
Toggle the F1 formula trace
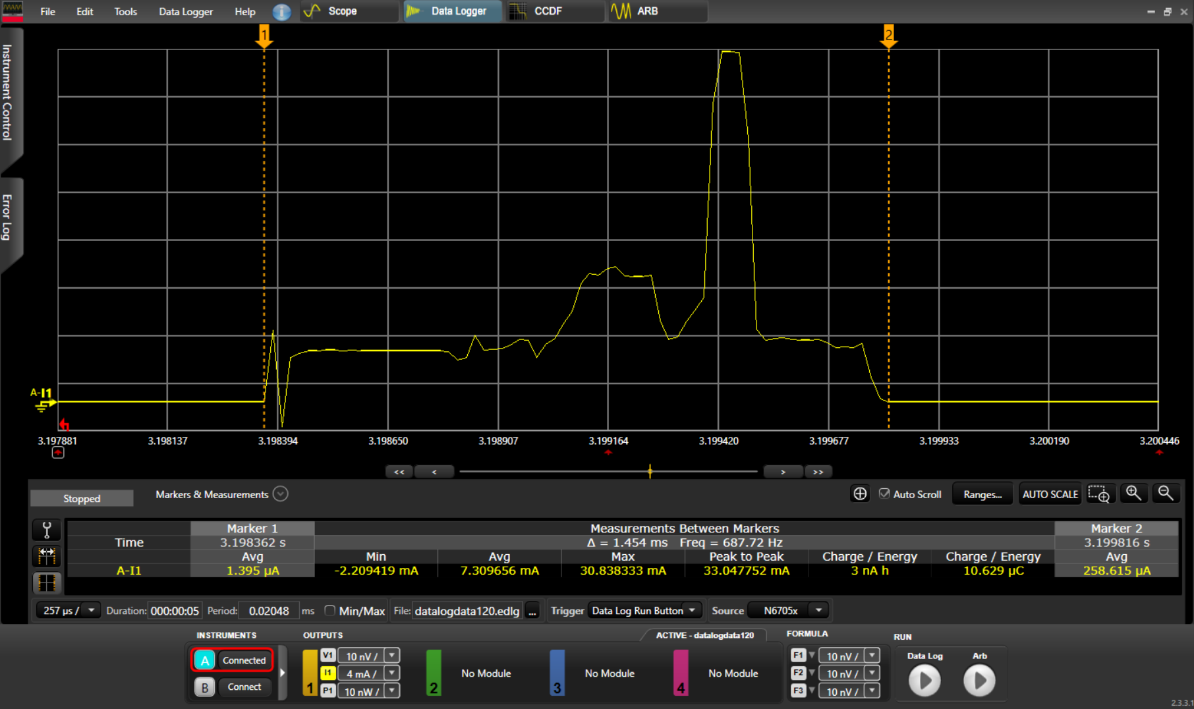(x=799, y=656)
